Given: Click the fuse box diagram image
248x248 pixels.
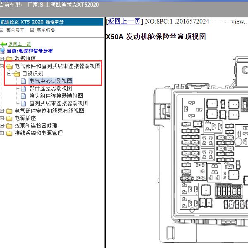Looking at the screenshot, I should coord(201,149).
